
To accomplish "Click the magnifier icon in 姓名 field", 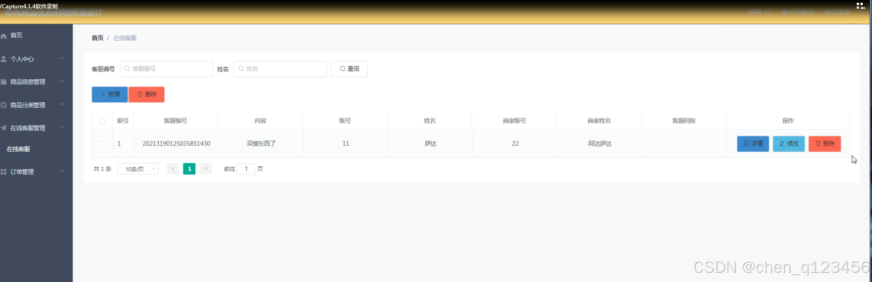I will [241, 69].
